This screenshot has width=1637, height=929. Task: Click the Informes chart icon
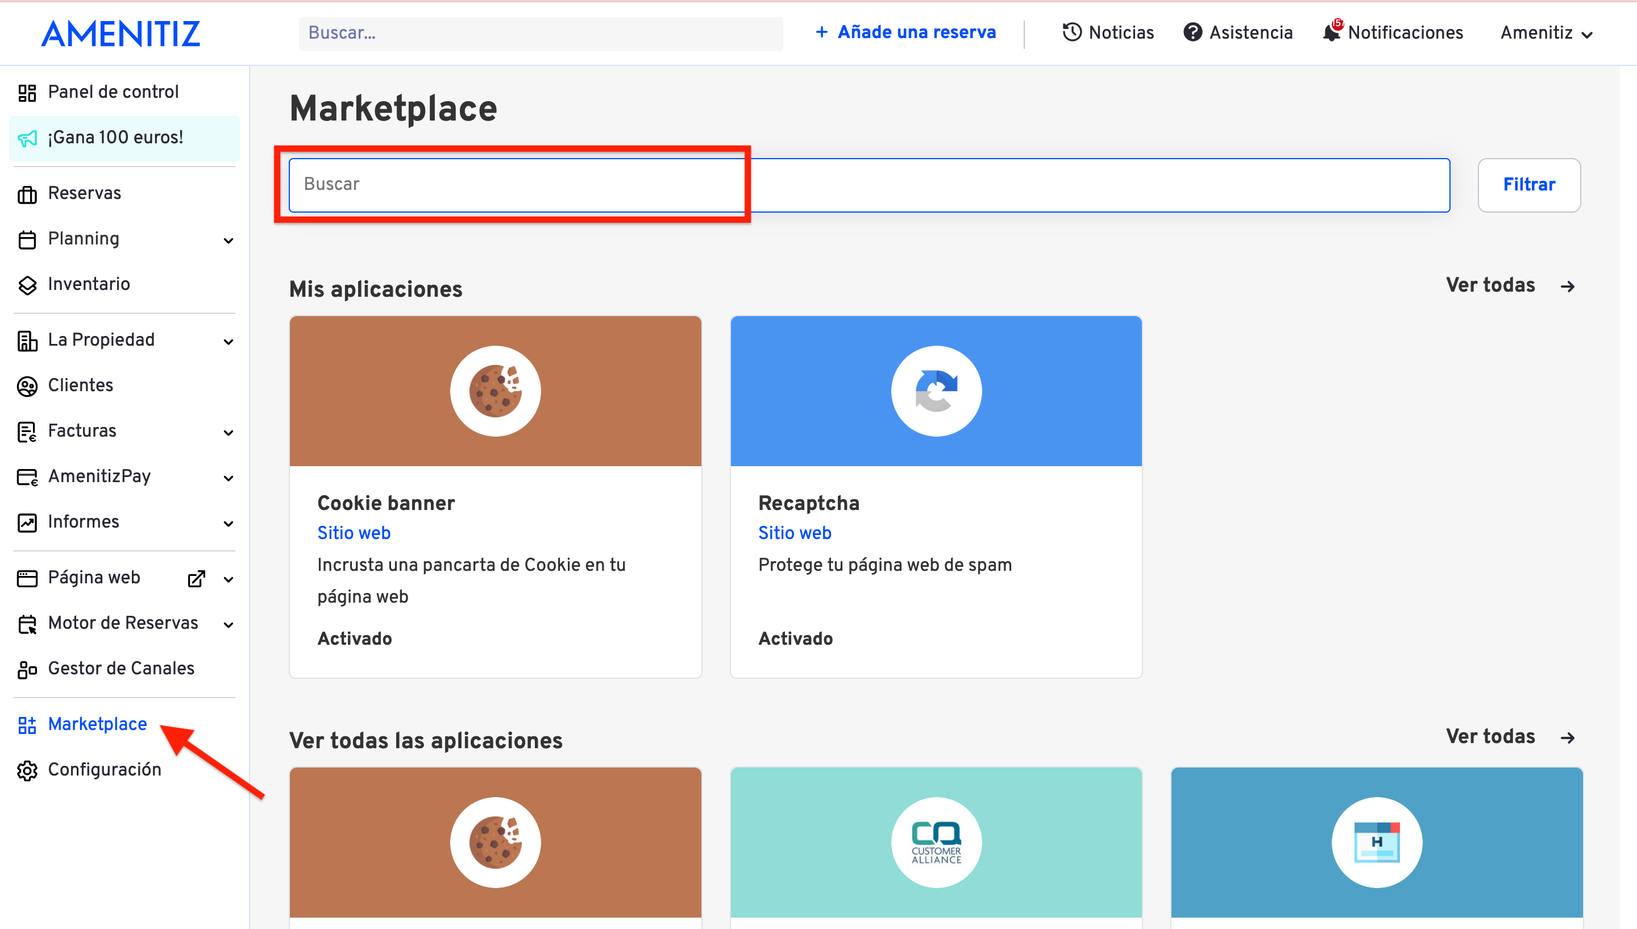tap(27, 522)
